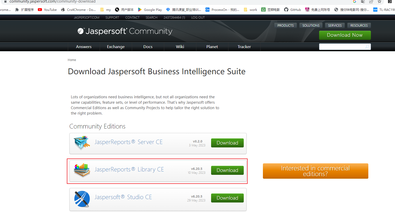Open the Google Play bookmark
Screen dimensions: 395x218
click(x=150, y=10)
